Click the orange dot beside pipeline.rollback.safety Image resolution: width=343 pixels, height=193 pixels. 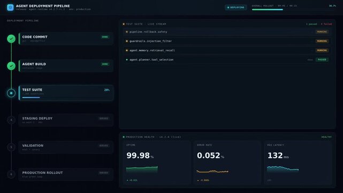[127, 32]
